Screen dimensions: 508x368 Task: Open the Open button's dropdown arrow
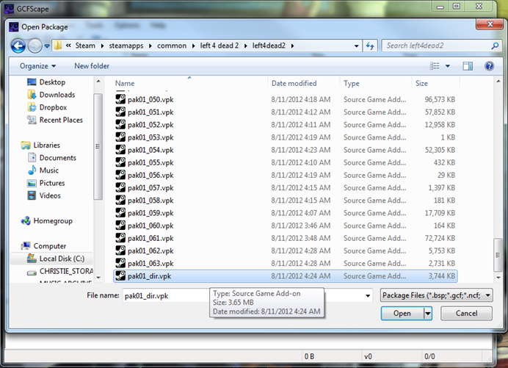coord(428,314)
